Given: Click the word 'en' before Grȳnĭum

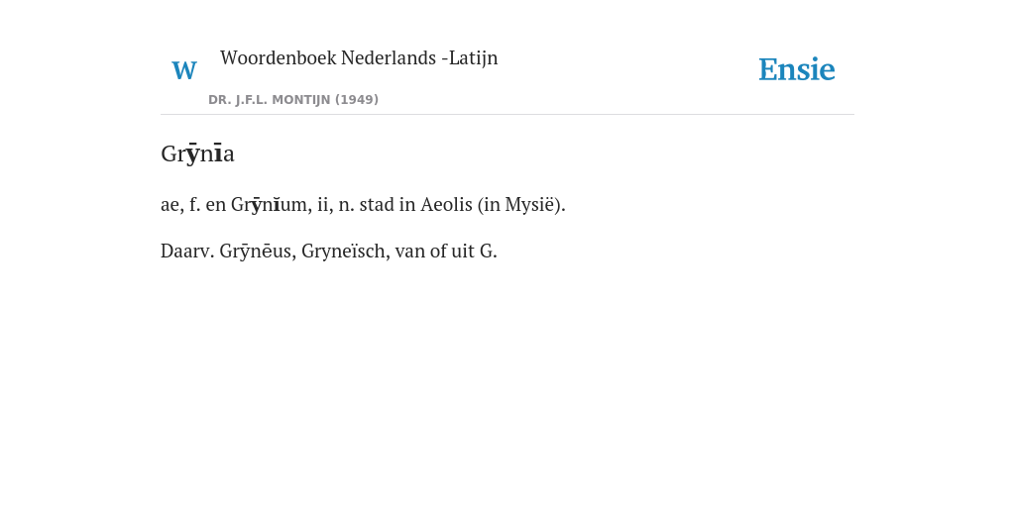Looking at the screenshot, I should pos(216,204).
